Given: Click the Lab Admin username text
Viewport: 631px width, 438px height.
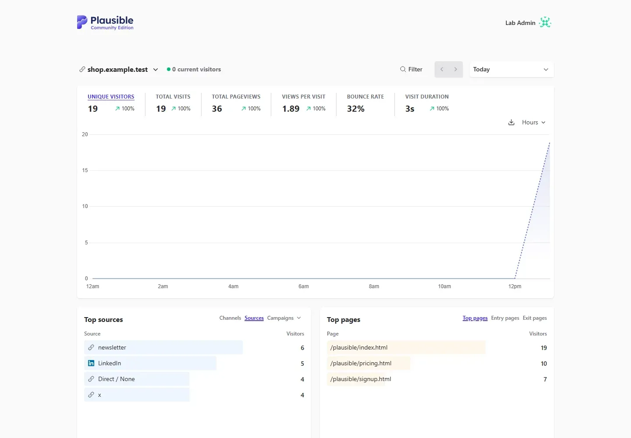Looking at the screenshot, I should click(x=520, y=23).
